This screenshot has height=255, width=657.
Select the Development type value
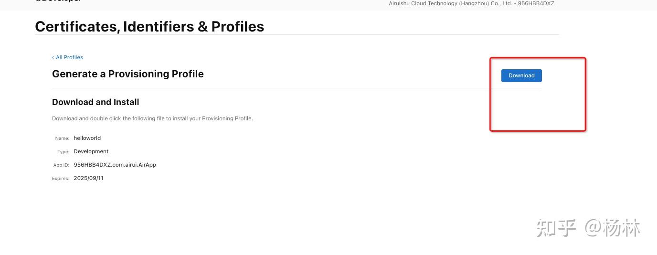click(x=91, y=151)
